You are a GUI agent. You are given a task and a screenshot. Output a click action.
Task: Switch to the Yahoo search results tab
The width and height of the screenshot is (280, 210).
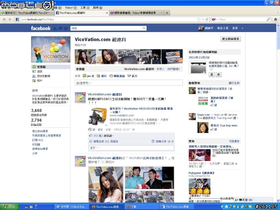[135, 13]
